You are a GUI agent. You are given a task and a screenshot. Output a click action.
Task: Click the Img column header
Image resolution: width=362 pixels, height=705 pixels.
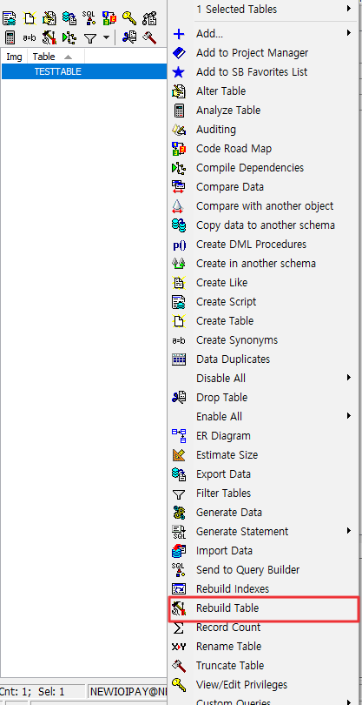(x=15, y=57)
